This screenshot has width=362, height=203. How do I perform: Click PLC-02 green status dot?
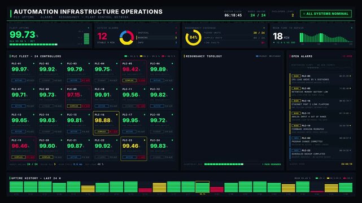point(62,63)
